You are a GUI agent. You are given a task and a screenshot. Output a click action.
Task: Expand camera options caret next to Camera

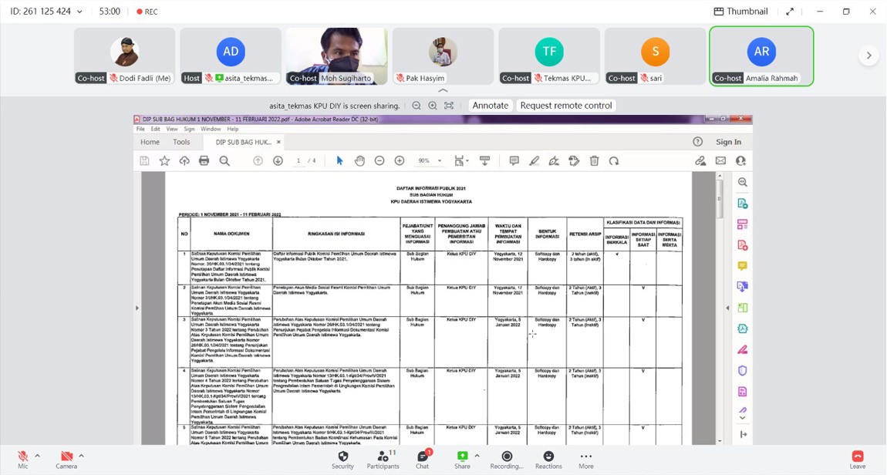[81, 456]
